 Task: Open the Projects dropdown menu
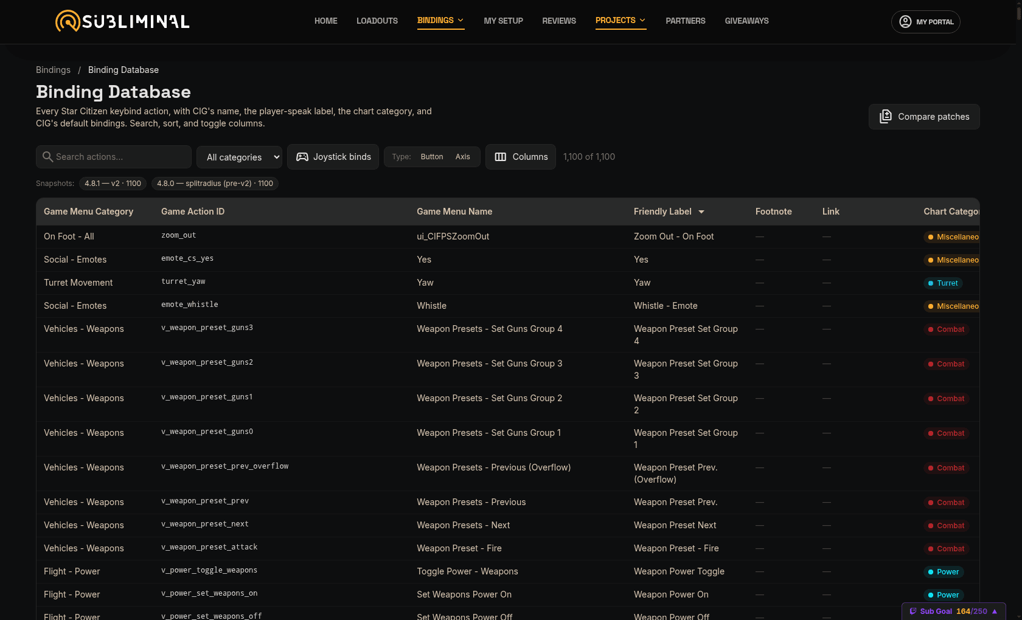pyautogui.click(x=620, y=21)
